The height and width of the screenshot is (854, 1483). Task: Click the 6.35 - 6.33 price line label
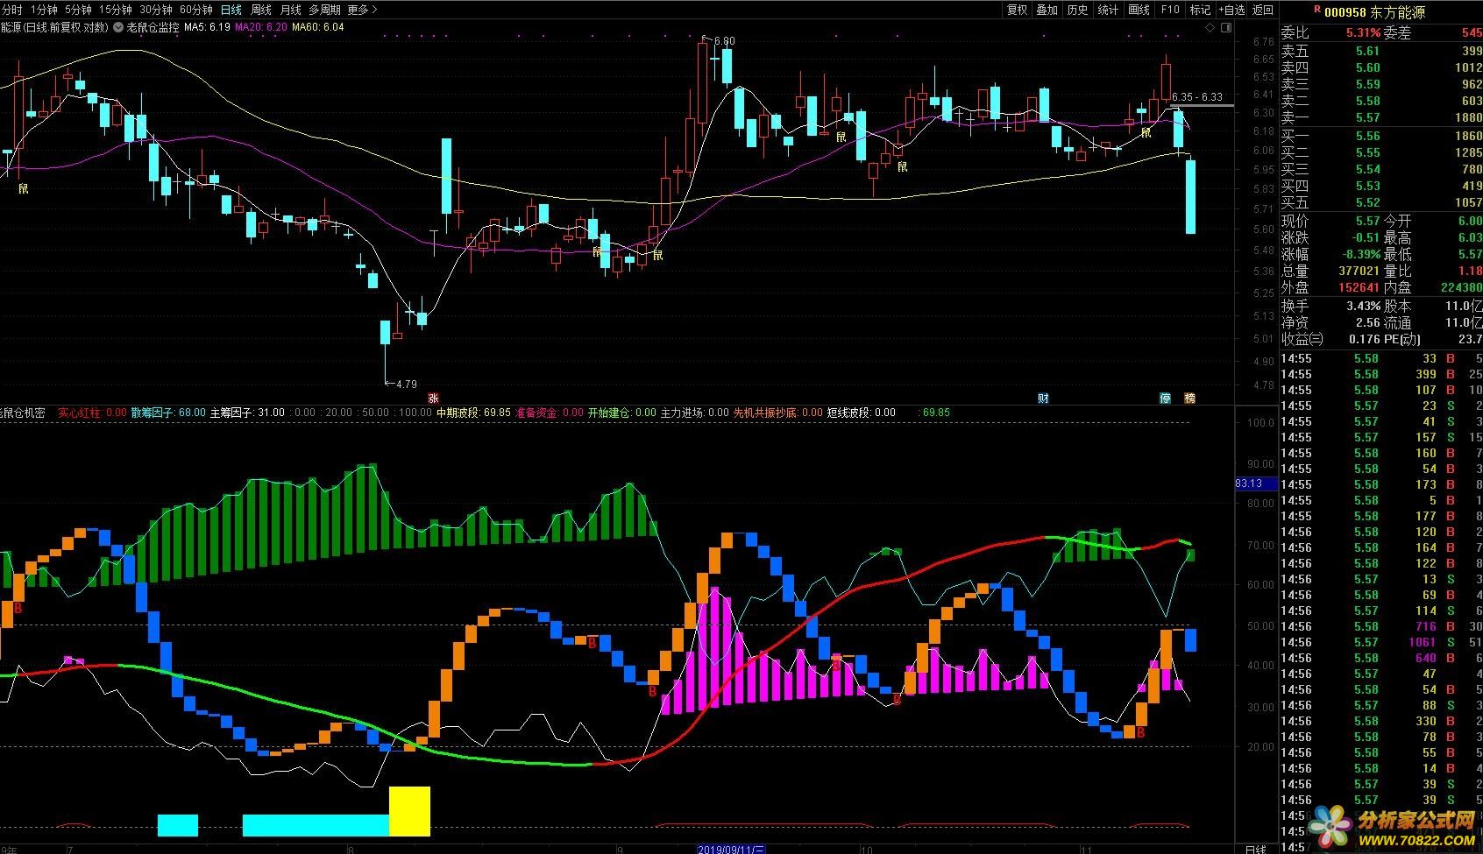click(1197, 97)
